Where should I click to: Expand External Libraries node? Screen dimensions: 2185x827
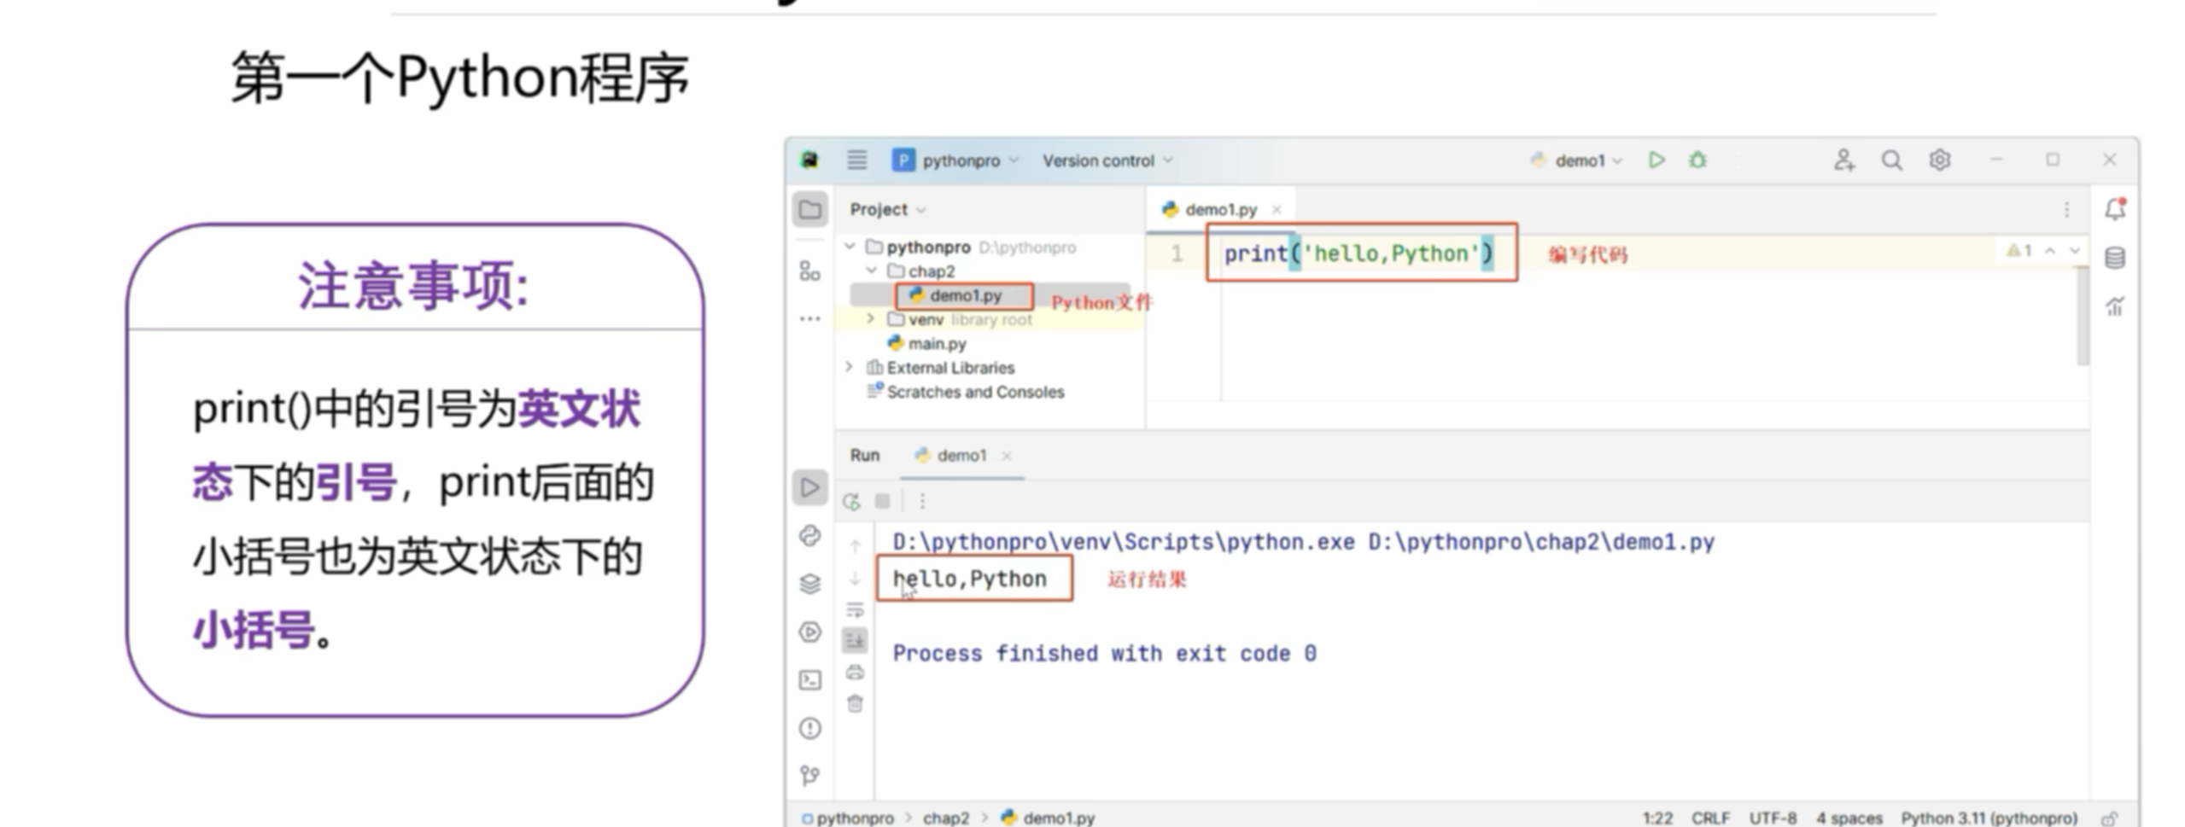point(849,367)
